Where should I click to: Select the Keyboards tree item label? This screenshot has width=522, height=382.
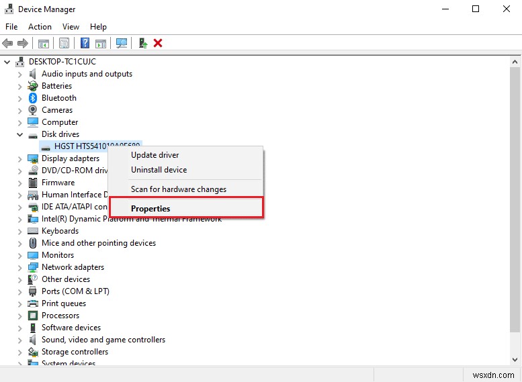tap(60, 231)
